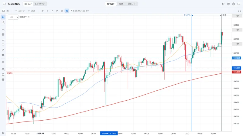Click the +3R level label
This screenshot has width=243, height=136.
[237, 16]
